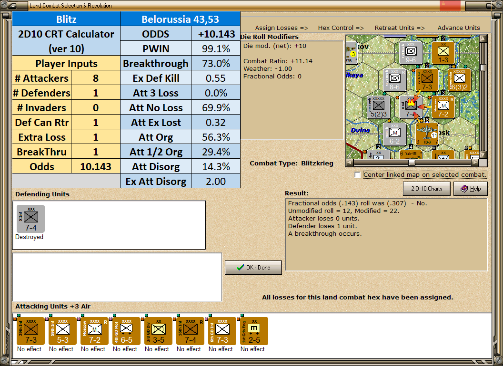Screen dimensions: 503x366
Task: Grab the map horizontal scrollbar thumb
Action: coord(412,163)
